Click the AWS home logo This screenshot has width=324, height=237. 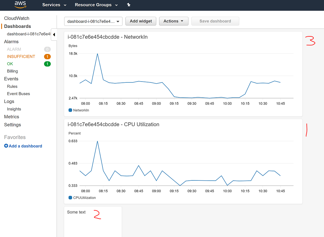[20, 5]
